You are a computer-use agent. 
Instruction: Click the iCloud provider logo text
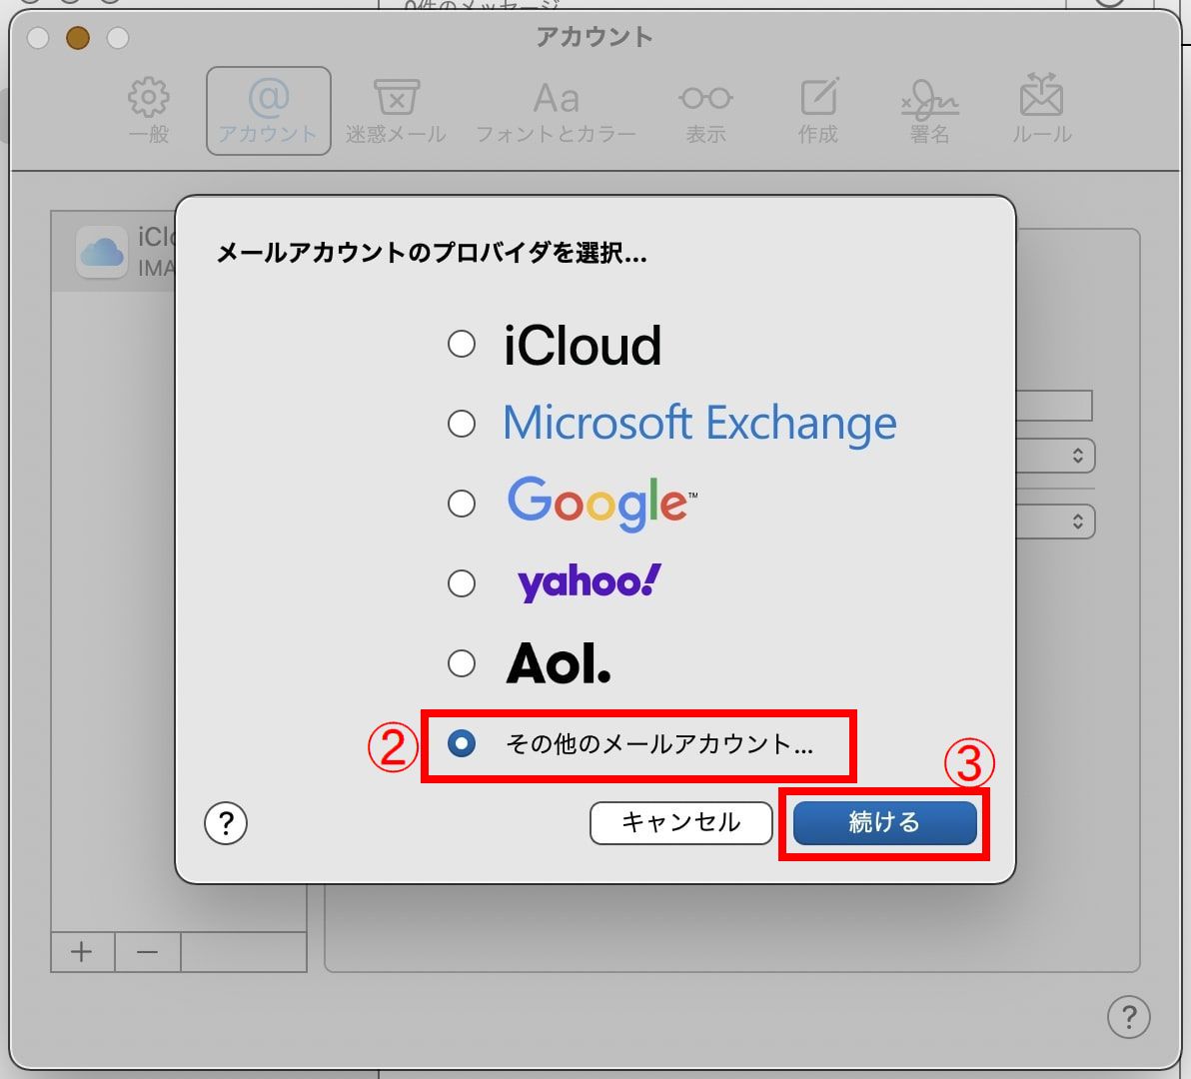(583, 346)
